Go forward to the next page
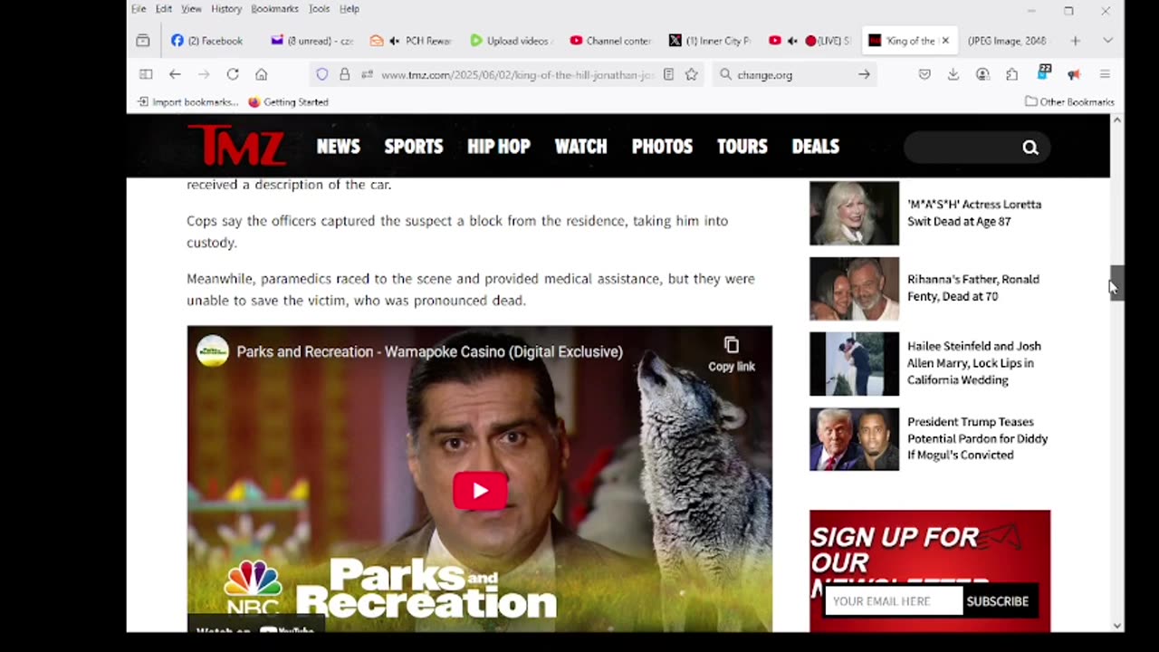This screenshot has width=1159, height=652. point(204,74)
